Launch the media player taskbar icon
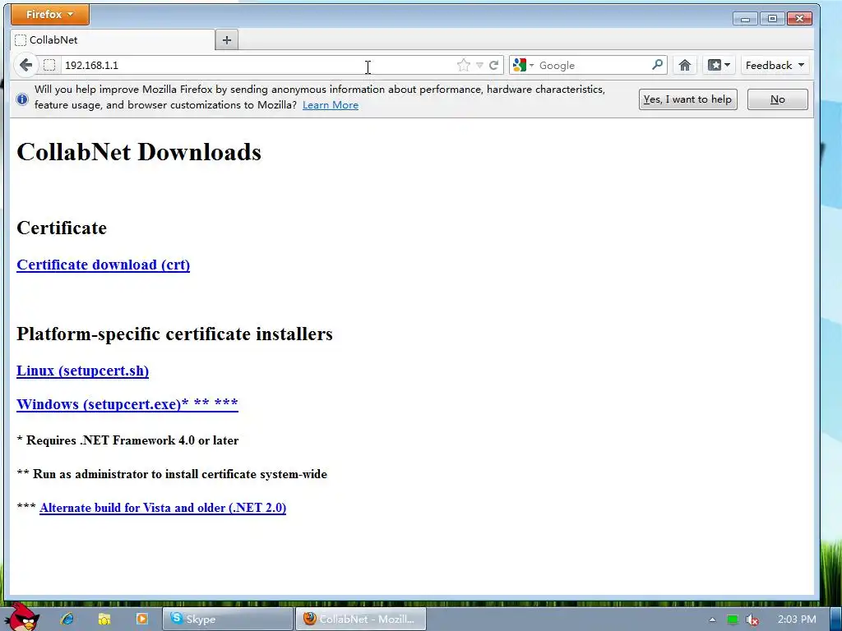Viewport: 842px width, 631px height. pos(141,619)
